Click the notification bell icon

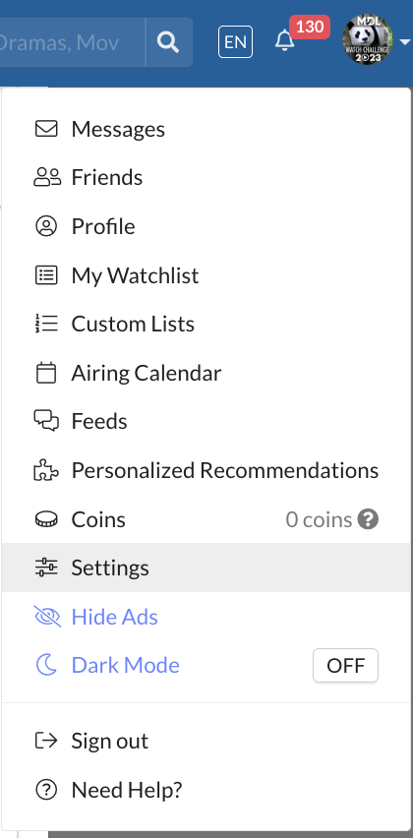tap(285, 41)
